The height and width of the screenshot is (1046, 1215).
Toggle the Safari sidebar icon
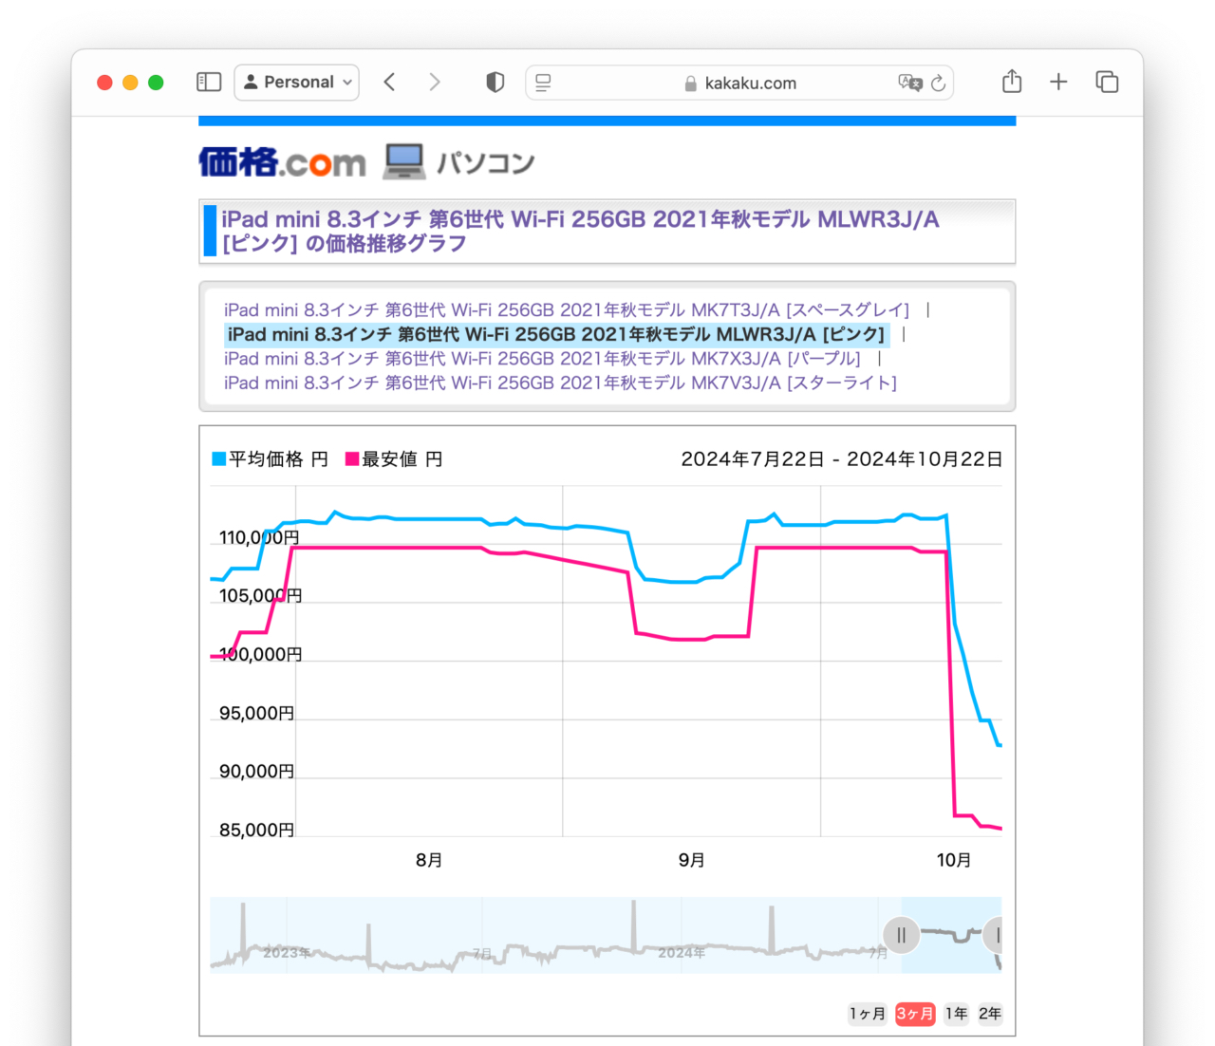(209, 83)
